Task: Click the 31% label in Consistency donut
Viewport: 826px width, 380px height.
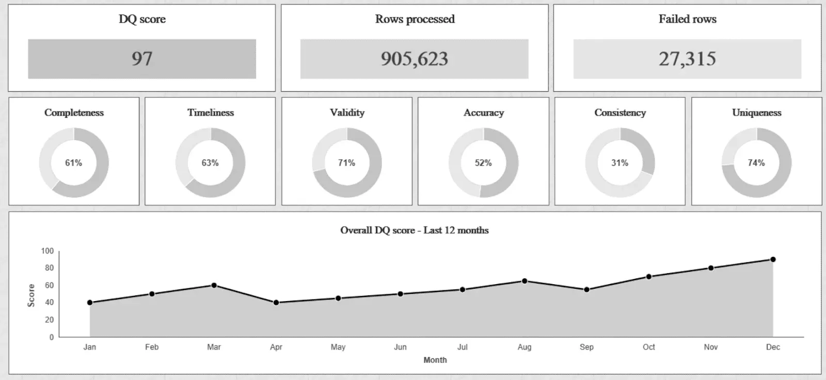Action: coord(619,163)
